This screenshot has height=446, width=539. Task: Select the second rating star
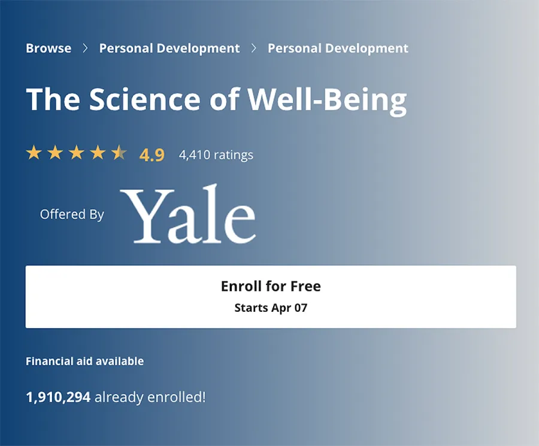click(54, 153)
